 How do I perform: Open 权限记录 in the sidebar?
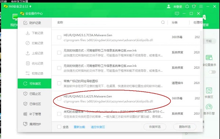[x=34, y=73]
